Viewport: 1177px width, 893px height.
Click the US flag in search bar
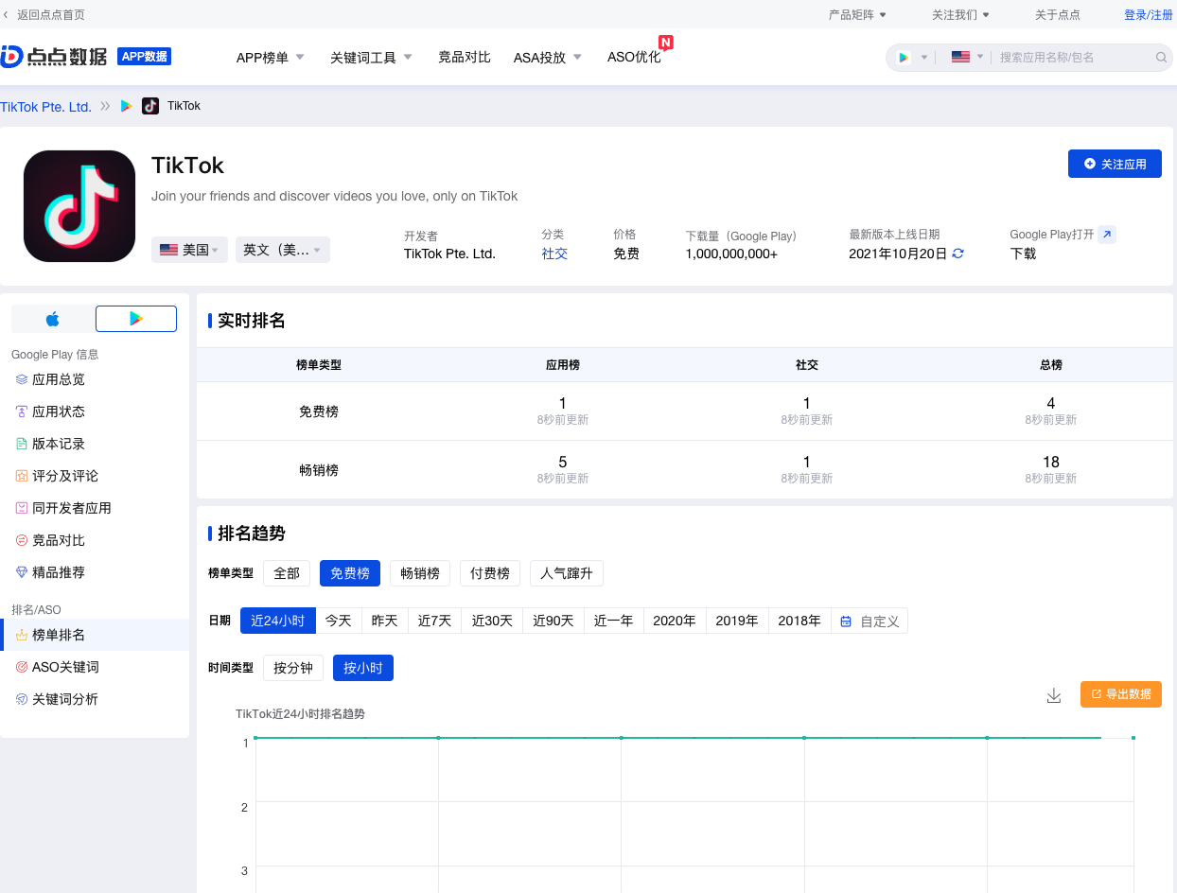[x=960, y=57]
